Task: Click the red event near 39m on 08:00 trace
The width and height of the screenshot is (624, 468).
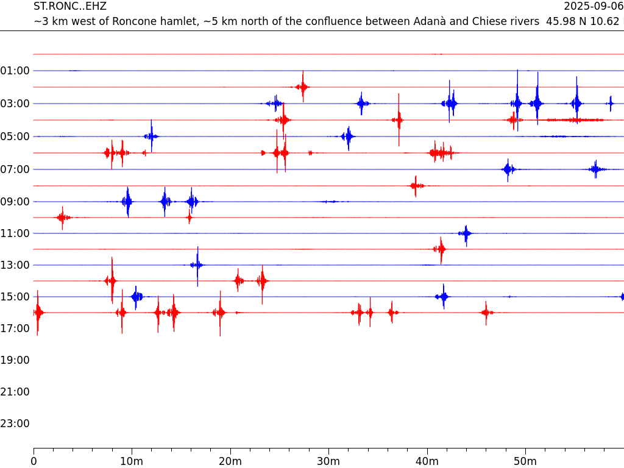Action: point(416,186)
